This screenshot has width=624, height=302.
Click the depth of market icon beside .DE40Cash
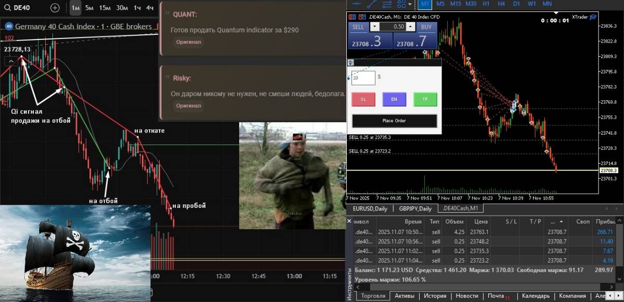362,17
